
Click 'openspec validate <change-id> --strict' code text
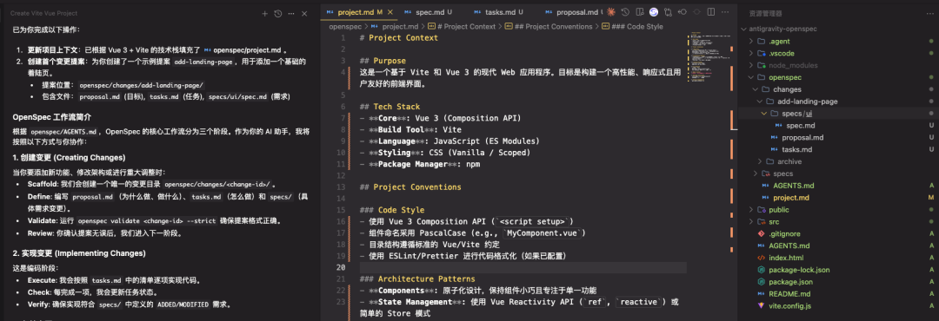coord(147,220)
